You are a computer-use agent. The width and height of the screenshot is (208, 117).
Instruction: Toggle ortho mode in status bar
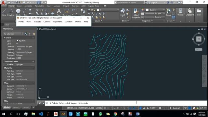coord(114,108)
